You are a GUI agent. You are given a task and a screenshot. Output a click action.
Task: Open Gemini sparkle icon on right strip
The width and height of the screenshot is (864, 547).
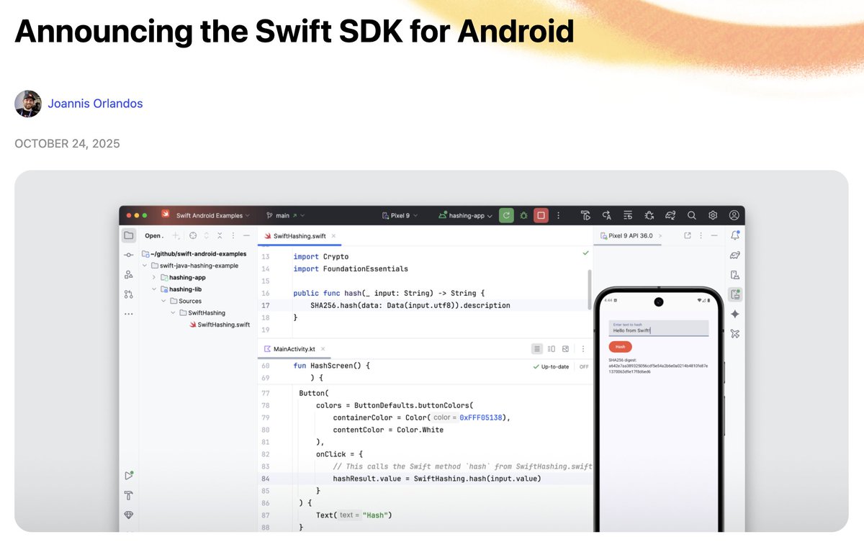[x=735, y=314]
